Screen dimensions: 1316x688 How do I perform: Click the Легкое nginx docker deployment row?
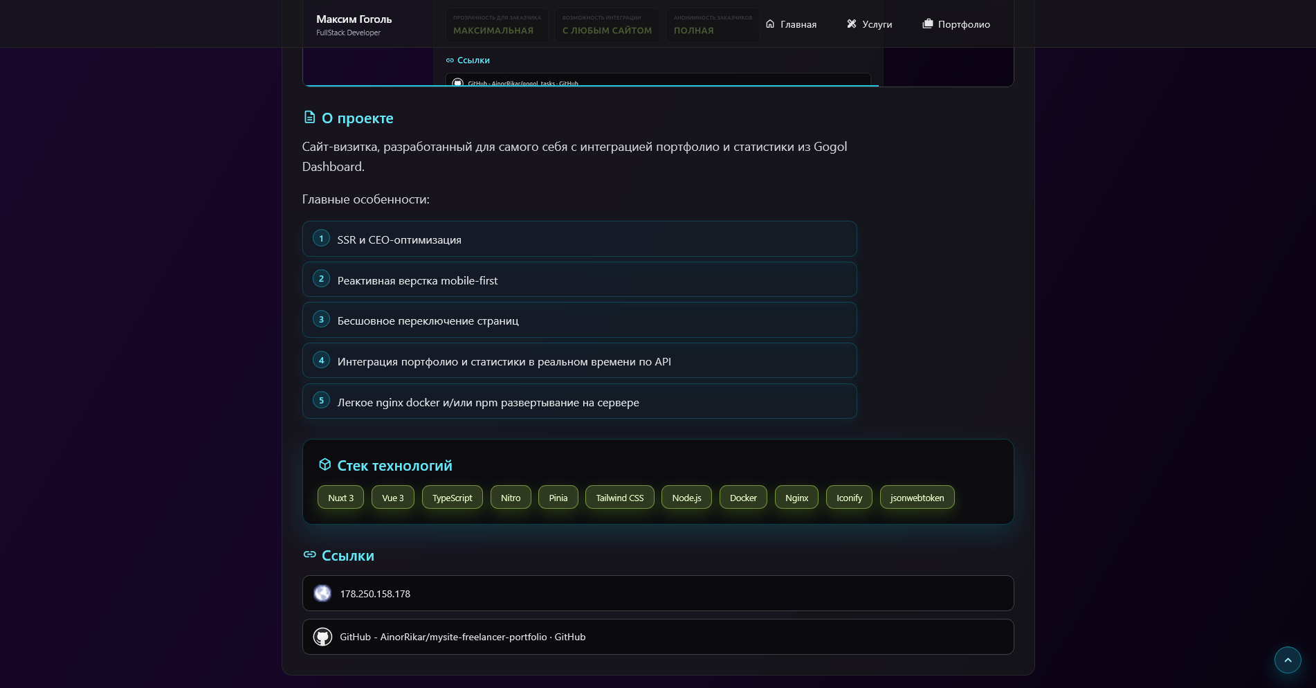pos(580,401)
